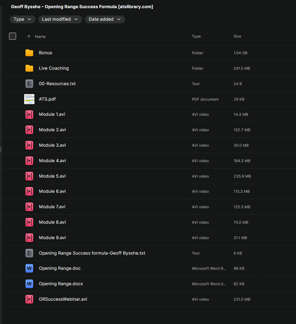Click the Module 2.avi video icon
Viewport: 296px width, 324px height.
point(29,130)
